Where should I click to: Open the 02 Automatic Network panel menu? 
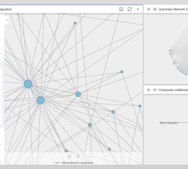tap(149, 9)
